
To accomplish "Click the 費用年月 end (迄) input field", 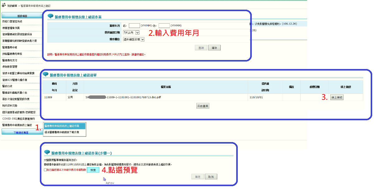I will [x=164, y=25].
